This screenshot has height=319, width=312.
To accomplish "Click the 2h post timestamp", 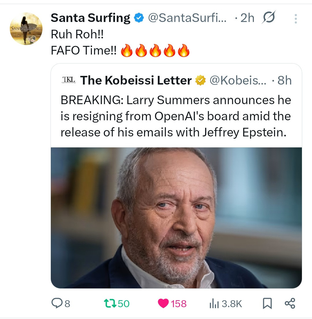I will pyautogui.click(x=247, y=18).
